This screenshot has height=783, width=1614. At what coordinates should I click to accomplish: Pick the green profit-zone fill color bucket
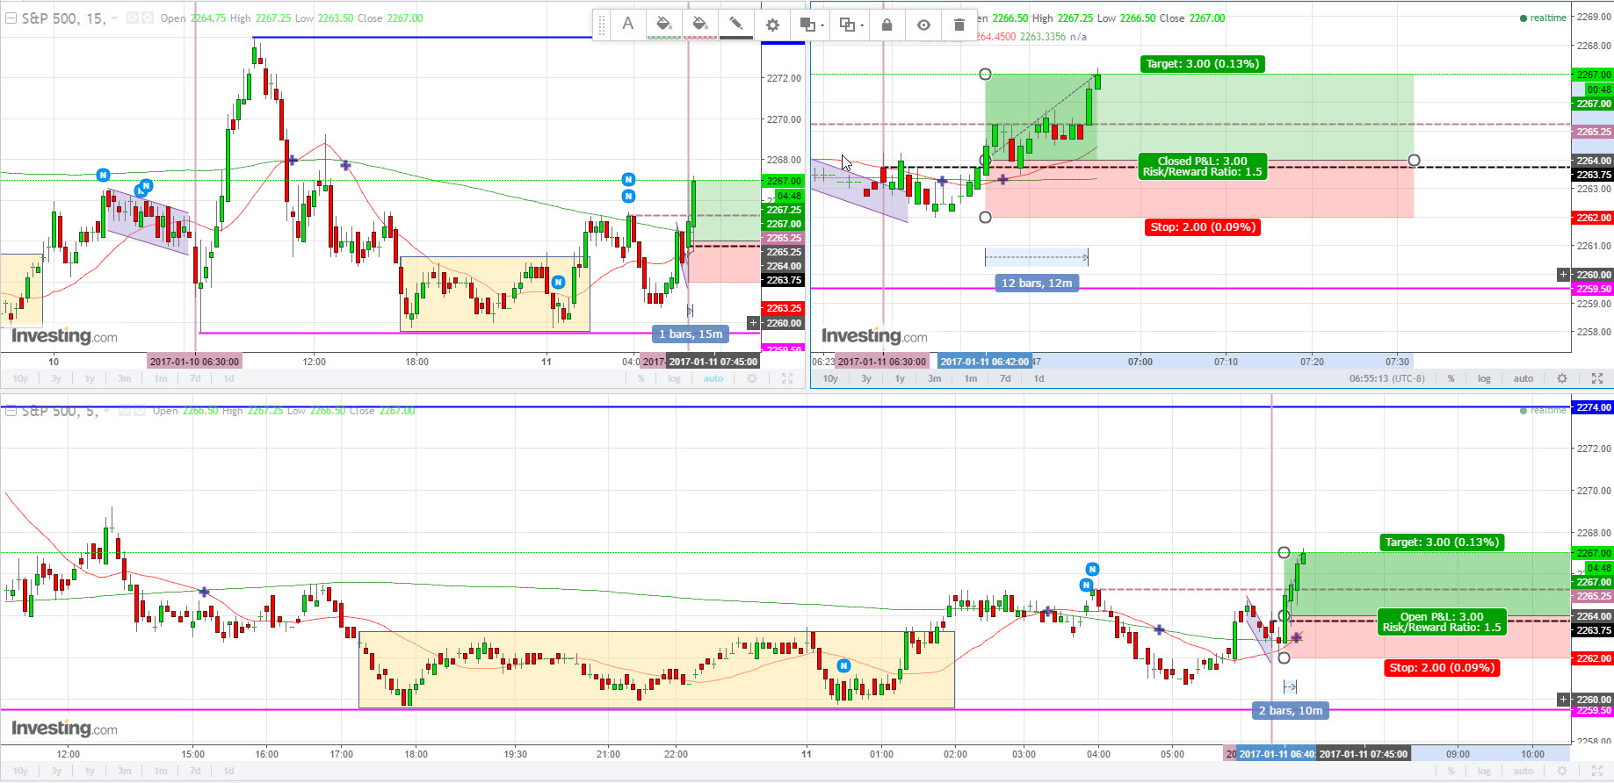(664, 25)
